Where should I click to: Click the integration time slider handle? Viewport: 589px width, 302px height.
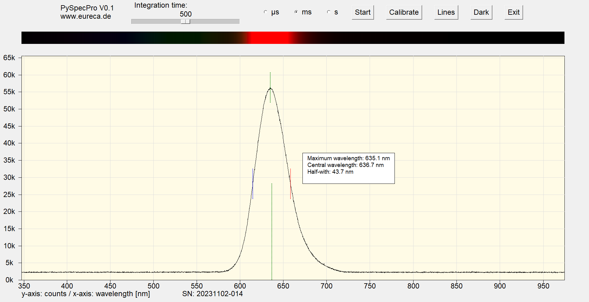click(x=186, y=21)
